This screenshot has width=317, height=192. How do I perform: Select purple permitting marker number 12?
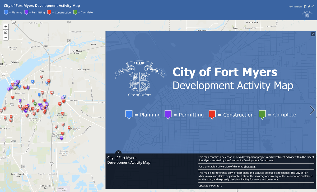tap(20, 101)
